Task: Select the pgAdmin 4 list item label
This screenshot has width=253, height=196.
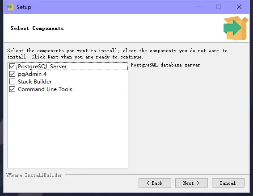Action: (32, 74)
